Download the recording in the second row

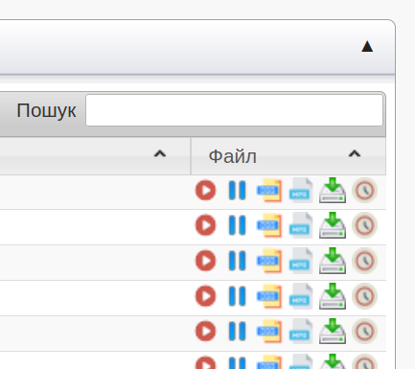[x=333, y=225]
